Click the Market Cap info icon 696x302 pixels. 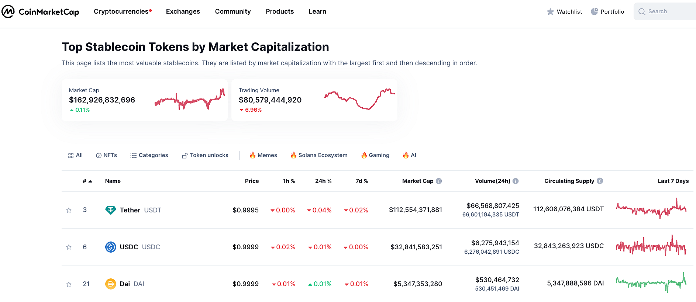[x=439, y=181]
